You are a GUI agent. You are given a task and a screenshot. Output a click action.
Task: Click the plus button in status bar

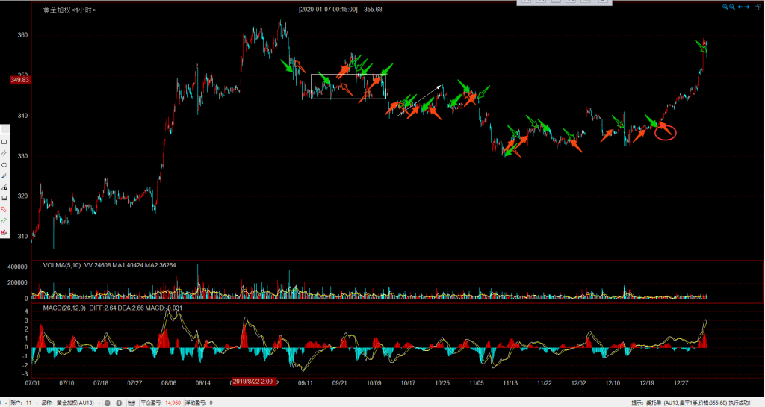(x=118, y=402)
